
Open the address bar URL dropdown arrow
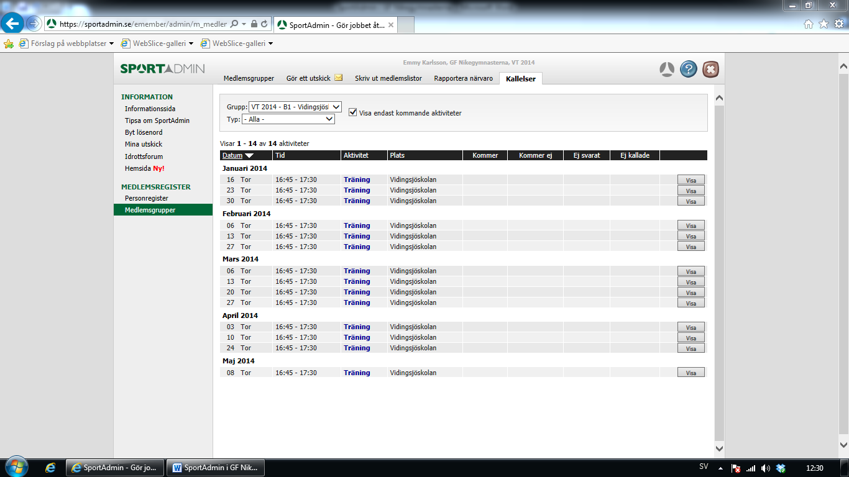pyautogui.click(x=244, y=24)
